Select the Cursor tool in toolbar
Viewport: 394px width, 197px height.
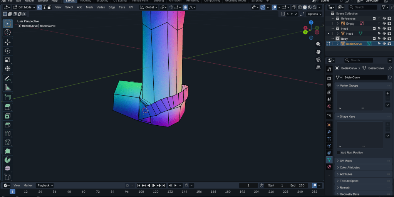pos(7,32)
